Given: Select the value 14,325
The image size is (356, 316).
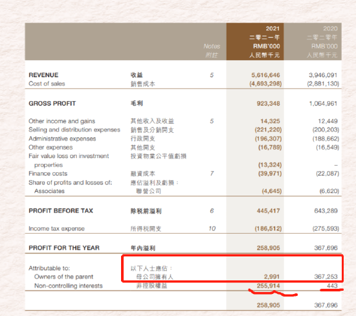Looking at the screenshot, I should coord(270,121).
